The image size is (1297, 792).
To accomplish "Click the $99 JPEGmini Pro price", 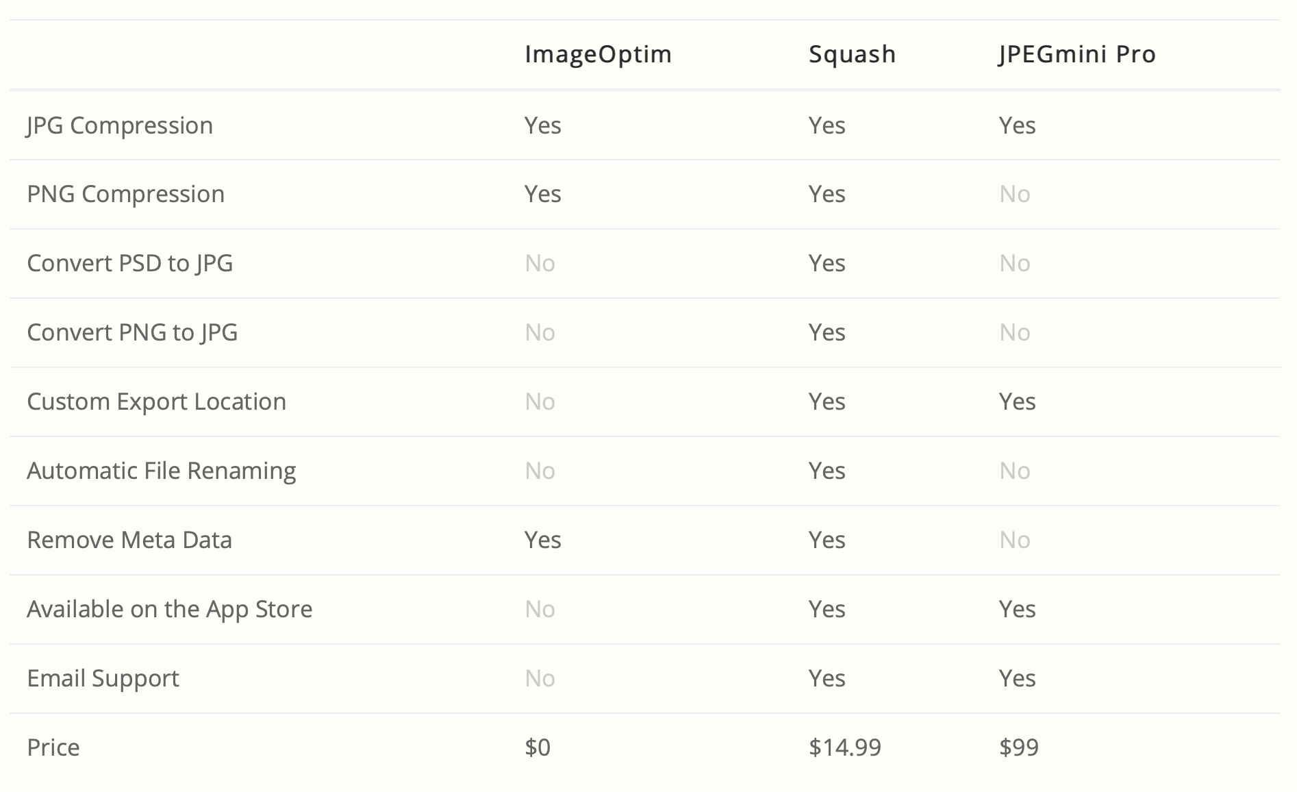I will pyautogui.click(x=1019, y=747).
